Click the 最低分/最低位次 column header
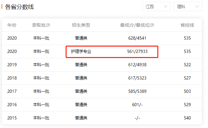 pos(137,25)
